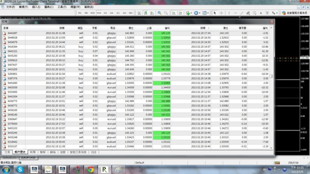This screenshot has width=310, height=174.
Task: Switch to the H4 timeframe
Action: [112, 13]
